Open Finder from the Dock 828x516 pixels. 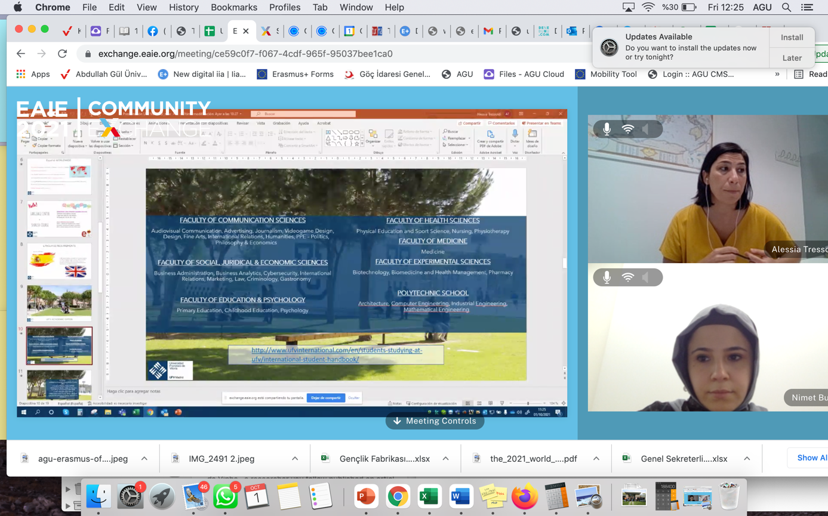(99, 496)
